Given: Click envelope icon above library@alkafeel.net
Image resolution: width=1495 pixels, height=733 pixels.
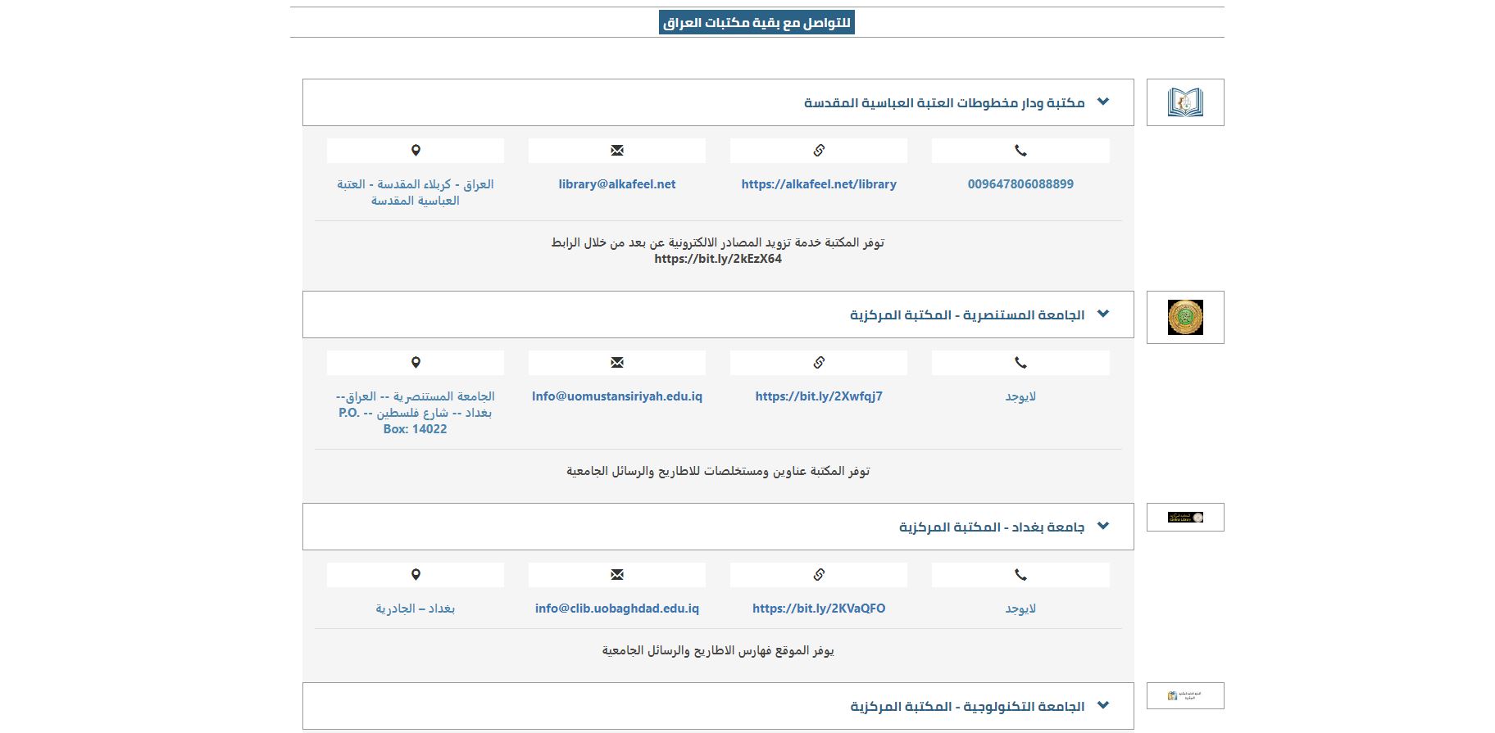Looking at the screenshot, I should point(617,150).
